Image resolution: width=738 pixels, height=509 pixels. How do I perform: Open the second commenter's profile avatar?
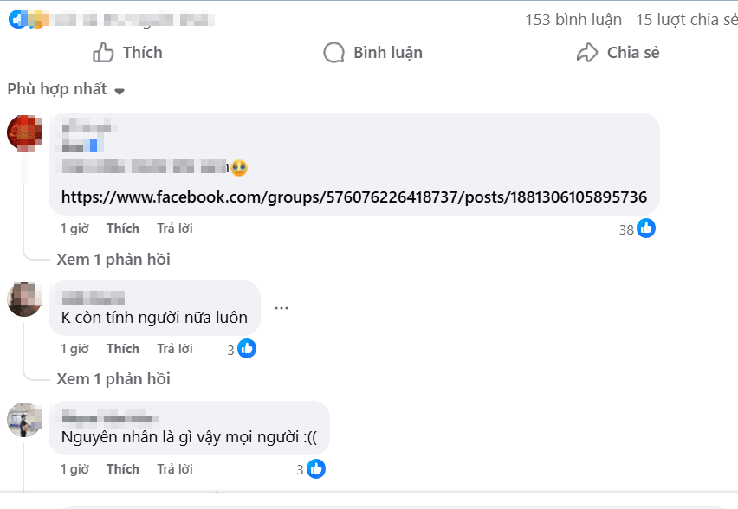point(24,298)
